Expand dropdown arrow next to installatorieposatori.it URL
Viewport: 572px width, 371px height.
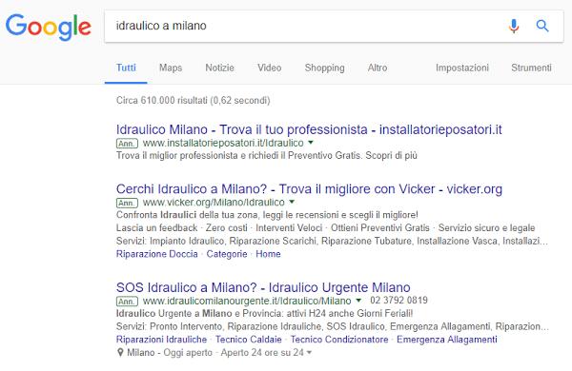click(x=311, y=143)
